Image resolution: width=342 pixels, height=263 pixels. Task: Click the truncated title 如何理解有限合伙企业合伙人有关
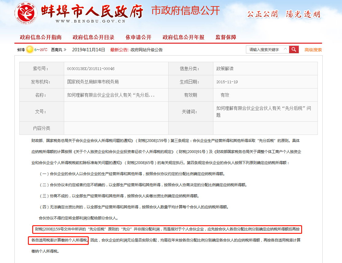[x=111, y=95]
